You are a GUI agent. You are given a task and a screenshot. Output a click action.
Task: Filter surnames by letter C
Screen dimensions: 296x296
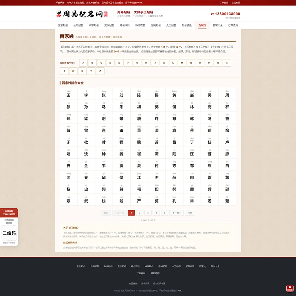coord(101,63)
